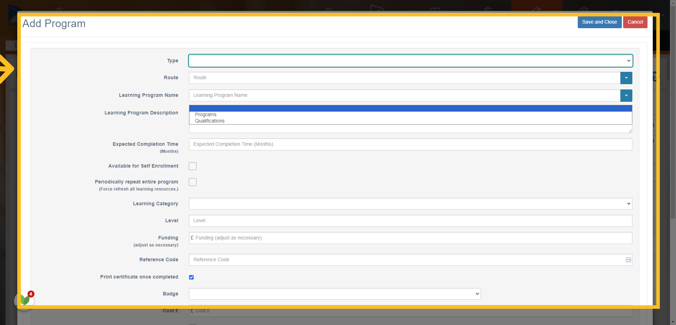Enable Available for Self Enrollment checkbox

click(x=193, y=166)
